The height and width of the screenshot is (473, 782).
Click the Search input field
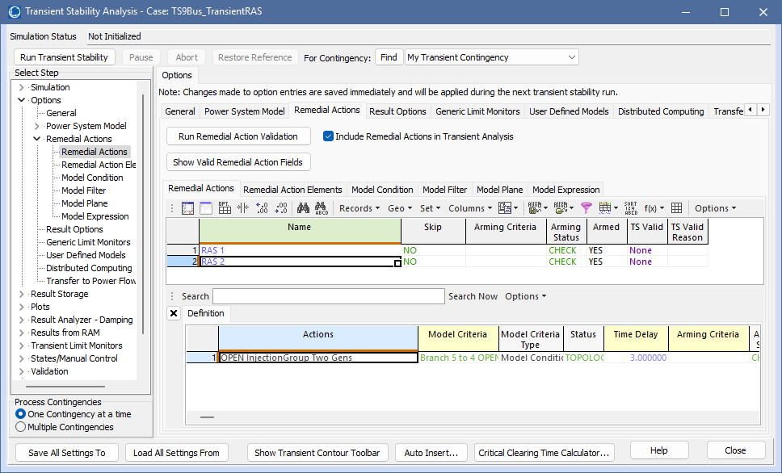tap(328, 296)
